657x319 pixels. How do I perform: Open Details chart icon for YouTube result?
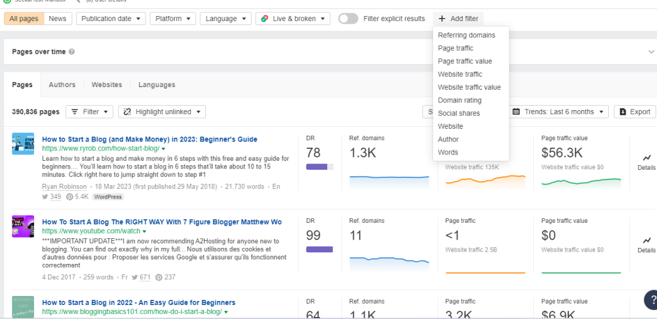tap(647, 240)
